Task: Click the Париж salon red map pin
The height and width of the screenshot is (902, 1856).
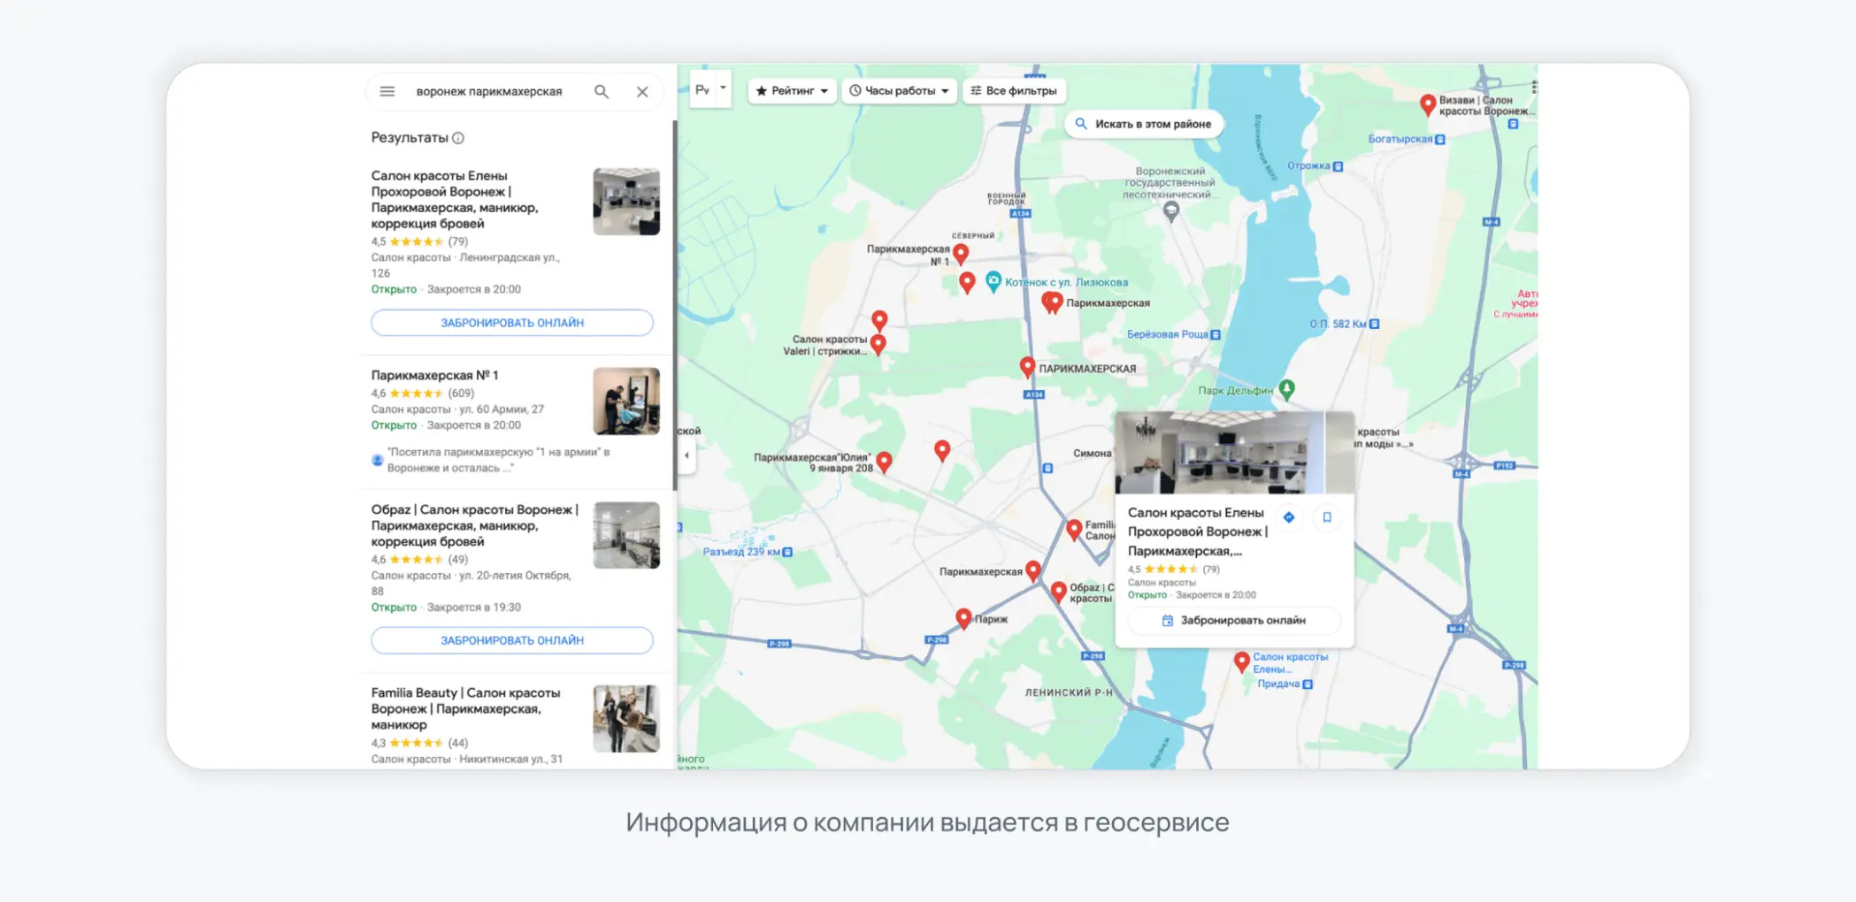Action: 963,618
